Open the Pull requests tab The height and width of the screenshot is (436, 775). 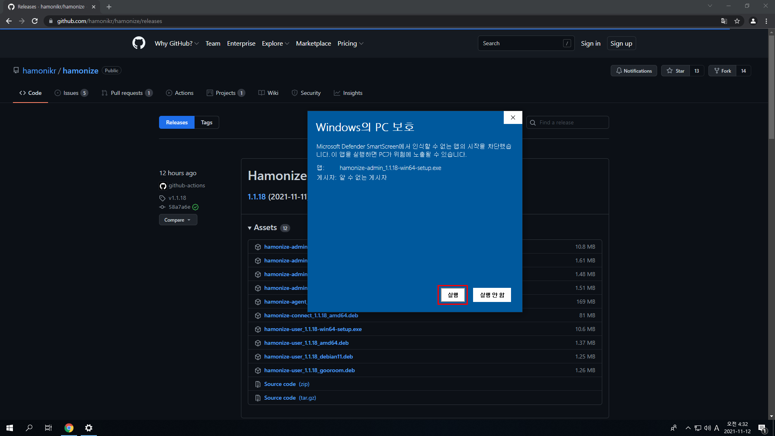tap(127, 93)
